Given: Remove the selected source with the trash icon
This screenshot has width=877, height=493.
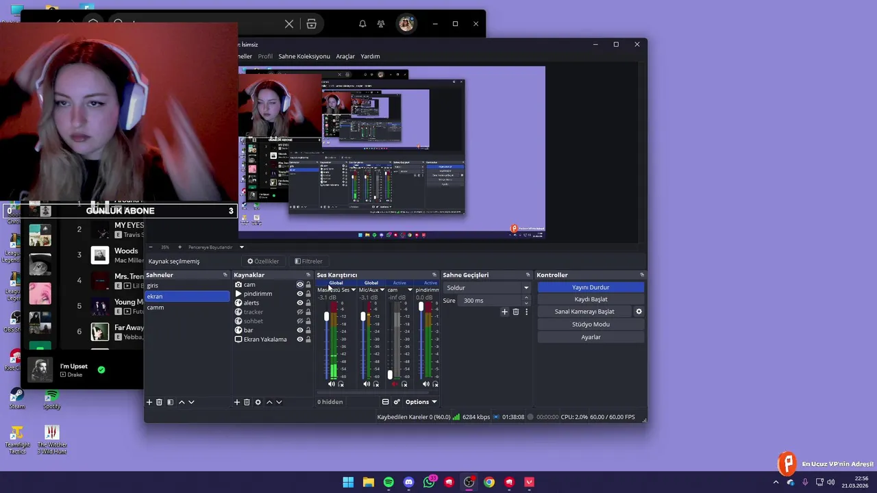Looking at the screenshot, I should [x=247, y=402].
